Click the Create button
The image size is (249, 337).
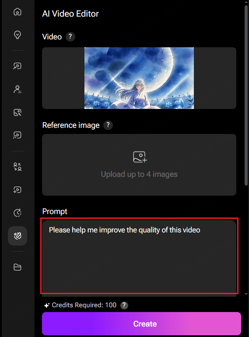tap(142, 324)
